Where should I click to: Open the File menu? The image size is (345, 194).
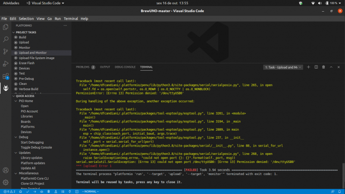pyautogui.click(x=4, y=19)
